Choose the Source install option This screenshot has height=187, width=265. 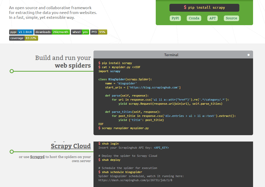click(231, 18)
